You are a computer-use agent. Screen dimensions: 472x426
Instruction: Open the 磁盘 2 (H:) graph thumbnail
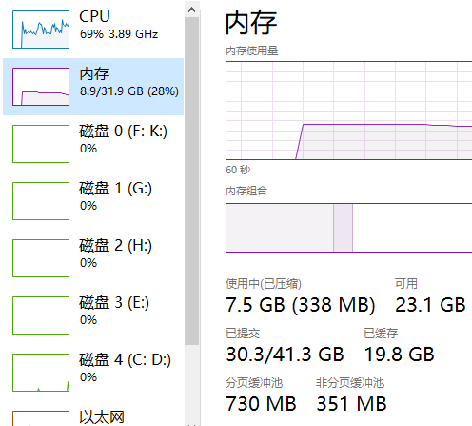41,258
